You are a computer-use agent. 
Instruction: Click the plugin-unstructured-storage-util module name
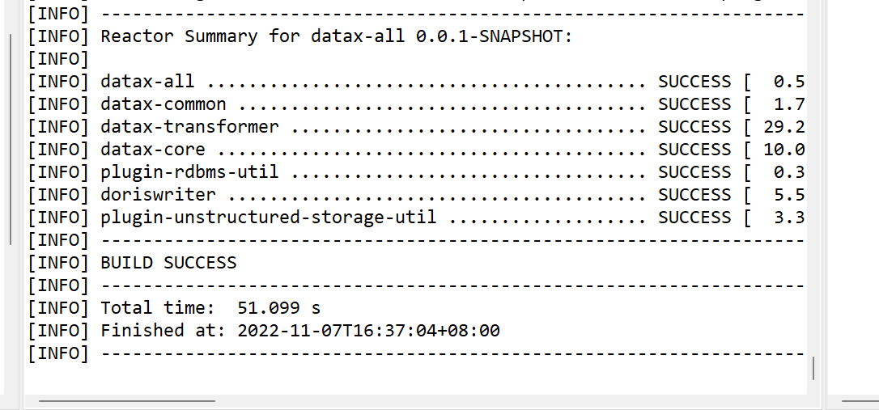(268, 218)
